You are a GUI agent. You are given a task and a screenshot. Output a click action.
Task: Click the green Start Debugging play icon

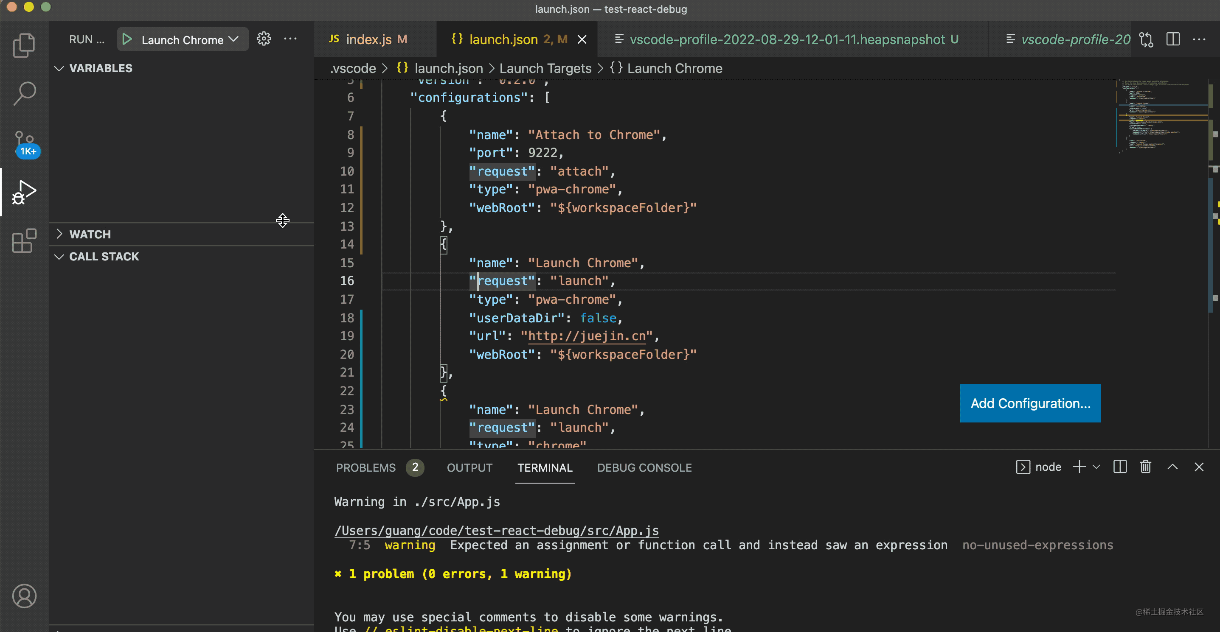point(127,39)
